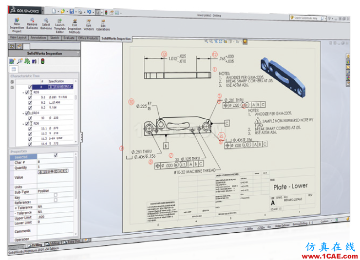Screen dimensions: 360x260
Task: Click the Print icon
Action: point(80,12)
